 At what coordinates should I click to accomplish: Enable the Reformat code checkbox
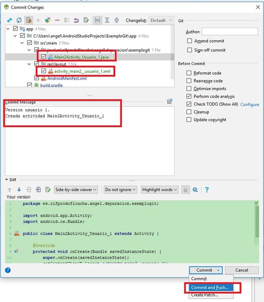tap(189, 73)
